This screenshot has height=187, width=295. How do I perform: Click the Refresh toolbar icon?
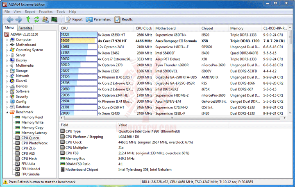[x=37, y=19]
